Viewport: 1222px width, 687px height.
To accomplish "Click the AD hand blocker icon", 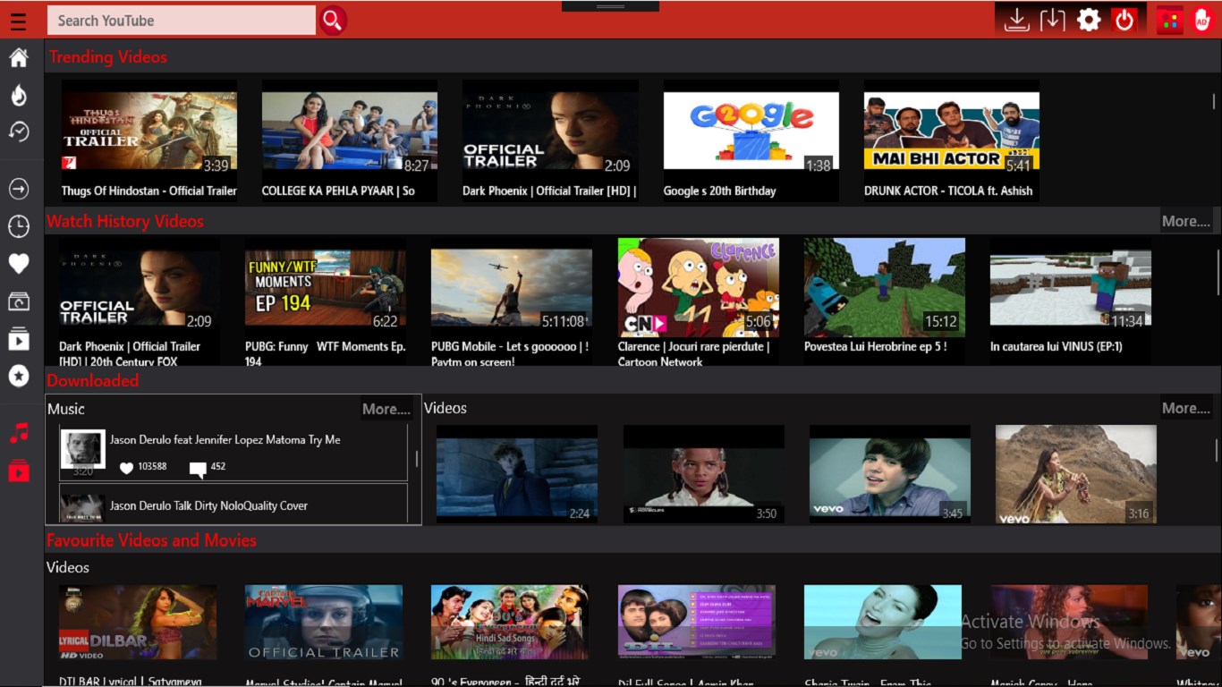I will point(1202,20).
